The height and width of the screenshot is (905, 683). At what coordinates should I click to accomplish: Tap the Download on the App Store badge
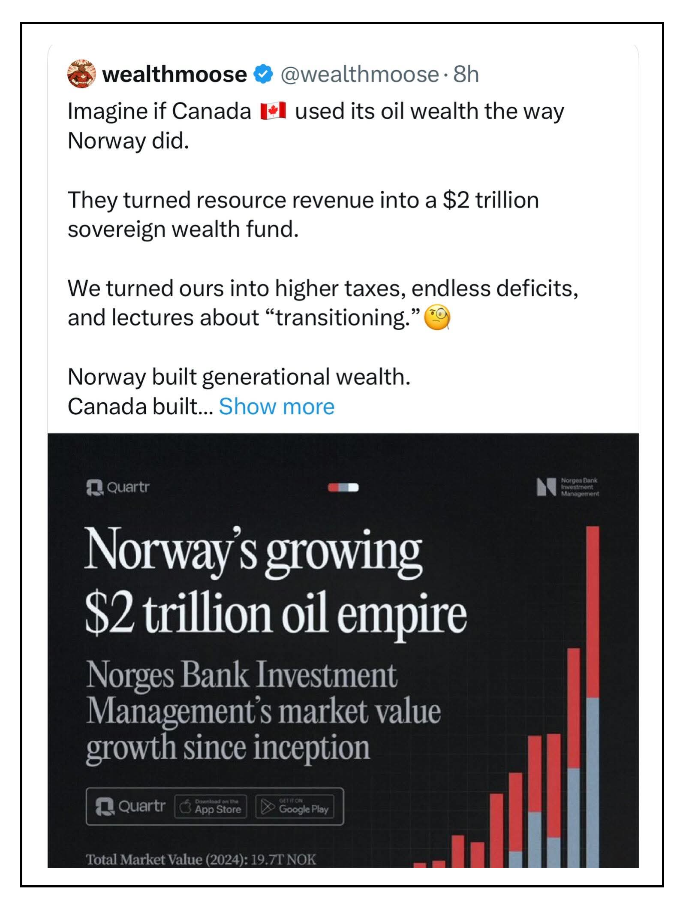[211, 807]
